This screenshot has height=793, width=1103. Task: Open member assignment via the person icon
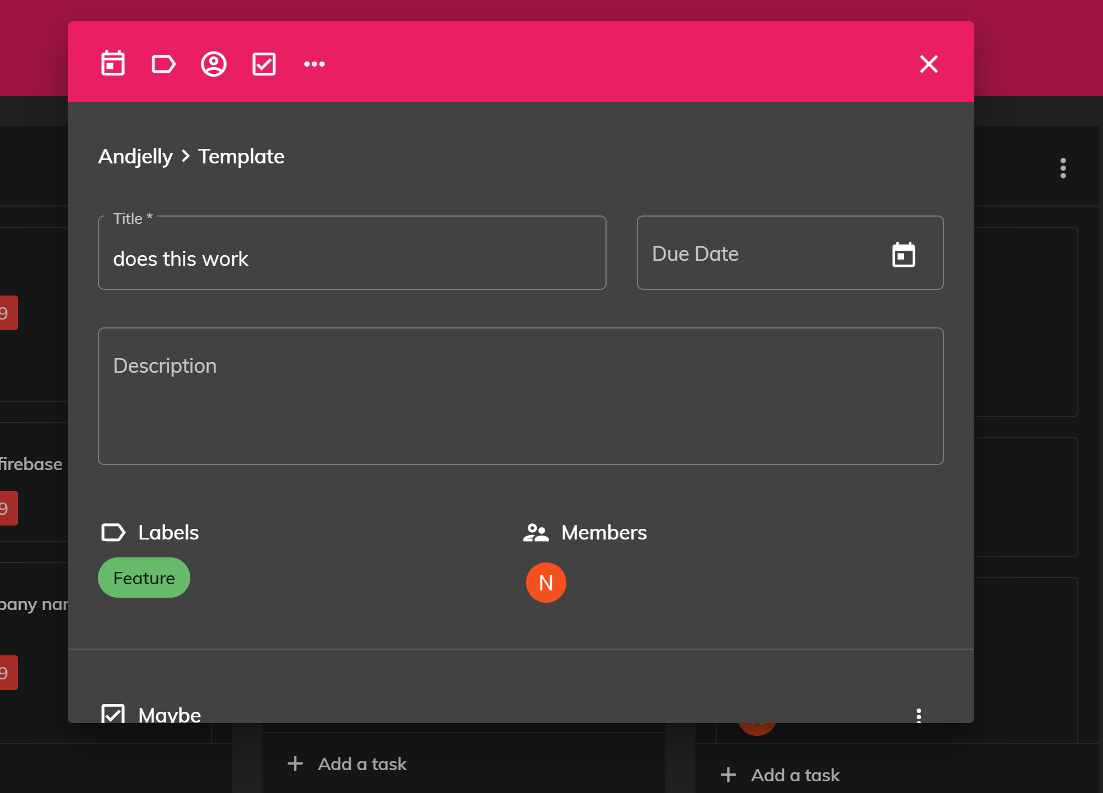click(x=213, y=64)
